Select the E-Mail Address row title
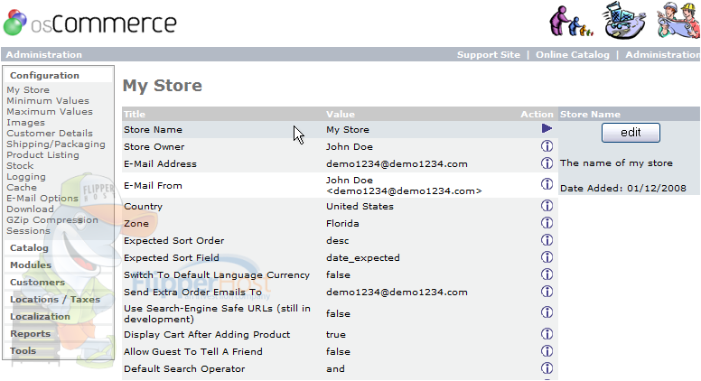Image resolution: width=701 pixels, height=381 pixels. click(x=160, y=164)
